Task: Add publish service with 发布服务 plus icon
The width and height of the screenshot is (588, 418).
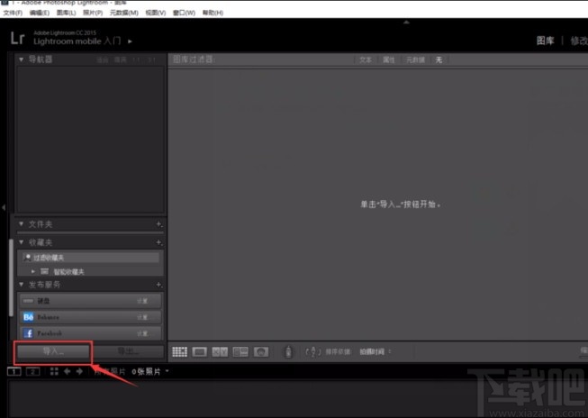Action: [159, 285]
